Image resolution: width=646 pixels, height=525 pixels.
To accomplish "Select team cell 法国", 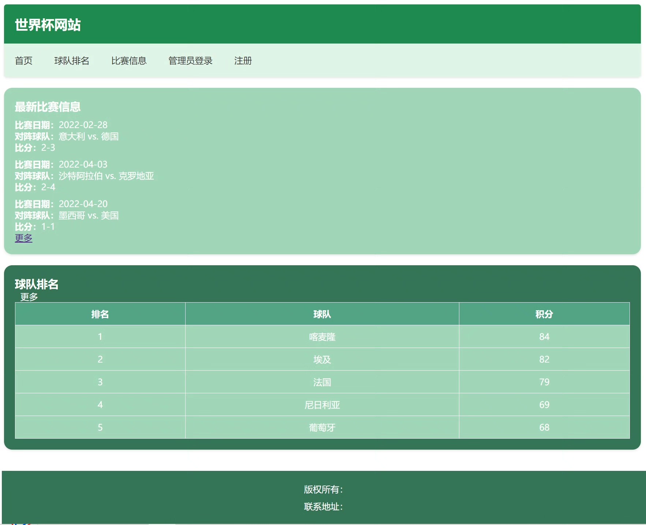I will click(322, 382).
